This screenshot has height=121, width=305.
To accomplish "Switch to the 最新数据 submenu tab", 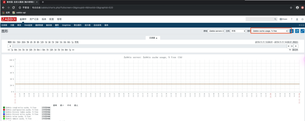I will [x=39, y=25].
